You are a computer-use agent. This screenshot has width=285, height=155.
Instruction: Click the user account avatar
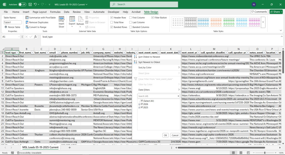pos(254,4)
